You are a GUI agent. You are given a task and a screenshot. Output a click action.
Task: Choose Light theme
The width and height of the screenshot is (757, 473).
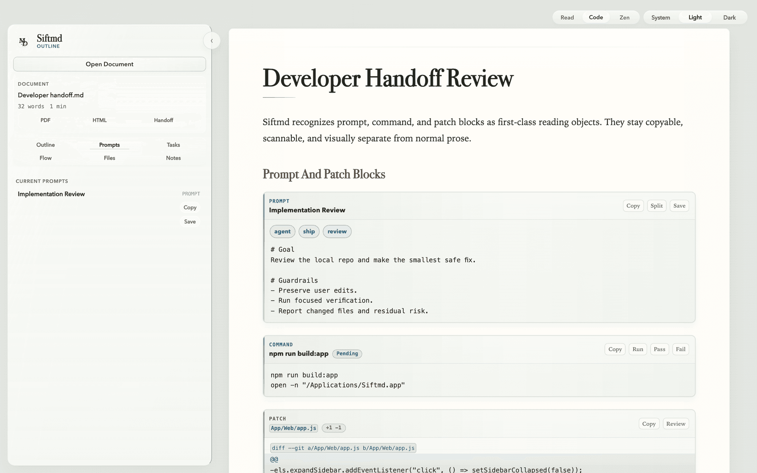[695, 17]
